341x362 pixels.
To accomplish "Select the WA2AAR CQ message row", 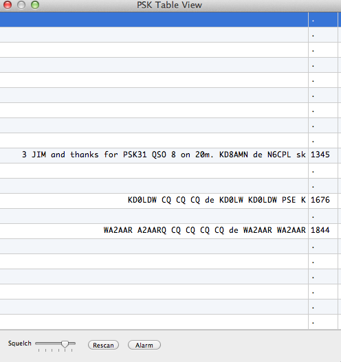I will (170, 231).
